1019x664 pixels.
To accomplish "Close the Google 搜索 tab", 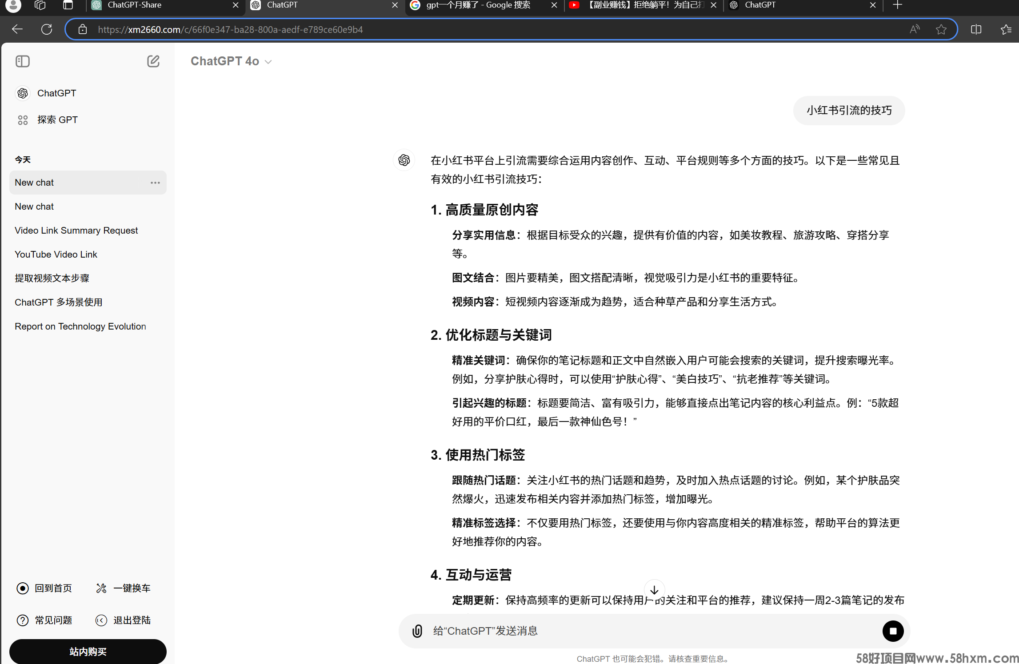I will pos(554,5).
